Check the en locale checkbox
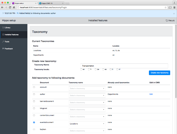 click(81, 69)
